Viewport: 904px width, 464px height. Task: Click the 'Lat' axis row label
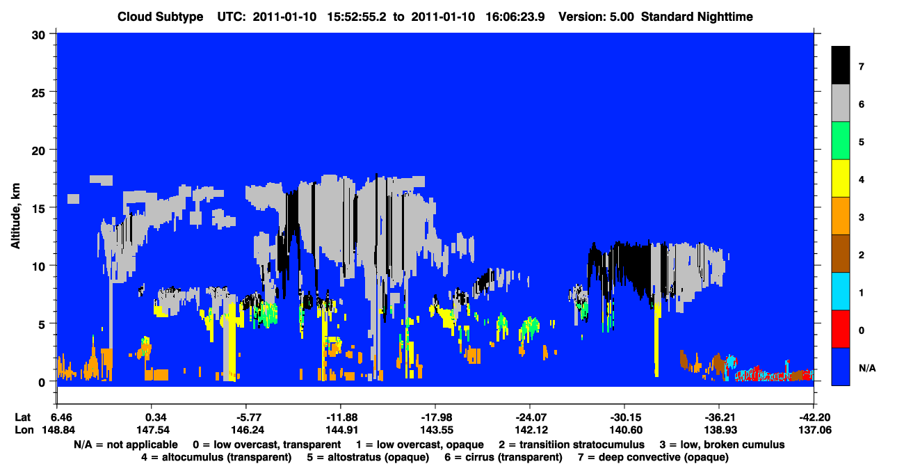pyautogui.click(x=23, y=417)
